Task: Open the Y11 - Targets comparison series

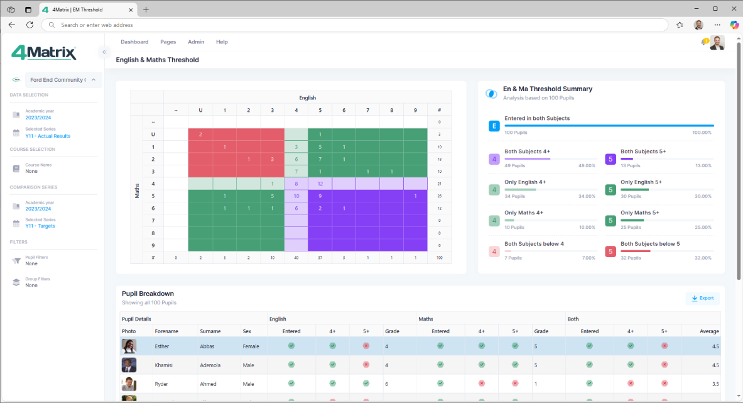Action: [x=41, y=226]
